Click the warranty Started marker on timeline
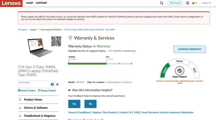This screenshot has width=216, height=120. (x=69, y=64)
